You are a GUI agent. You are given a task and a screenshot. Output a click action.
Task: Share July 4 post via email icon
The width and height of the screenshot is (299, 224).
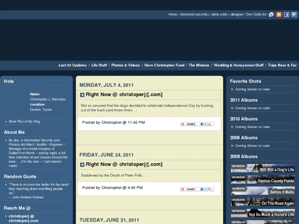tap(209, 124)
